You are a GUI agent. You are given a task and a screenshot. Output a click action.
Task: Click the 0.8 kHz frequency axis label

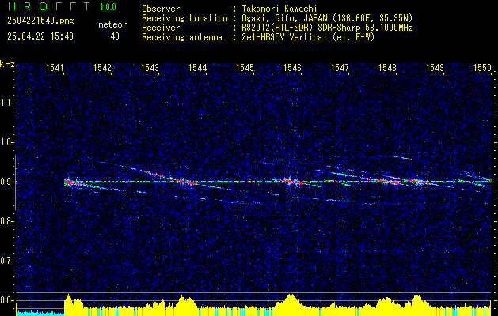click(6, 221)
